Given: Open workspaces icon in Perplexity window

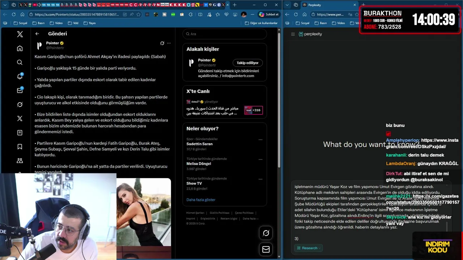Looking at the screenshot, I should pyautogui.click(x=296, y=5).
